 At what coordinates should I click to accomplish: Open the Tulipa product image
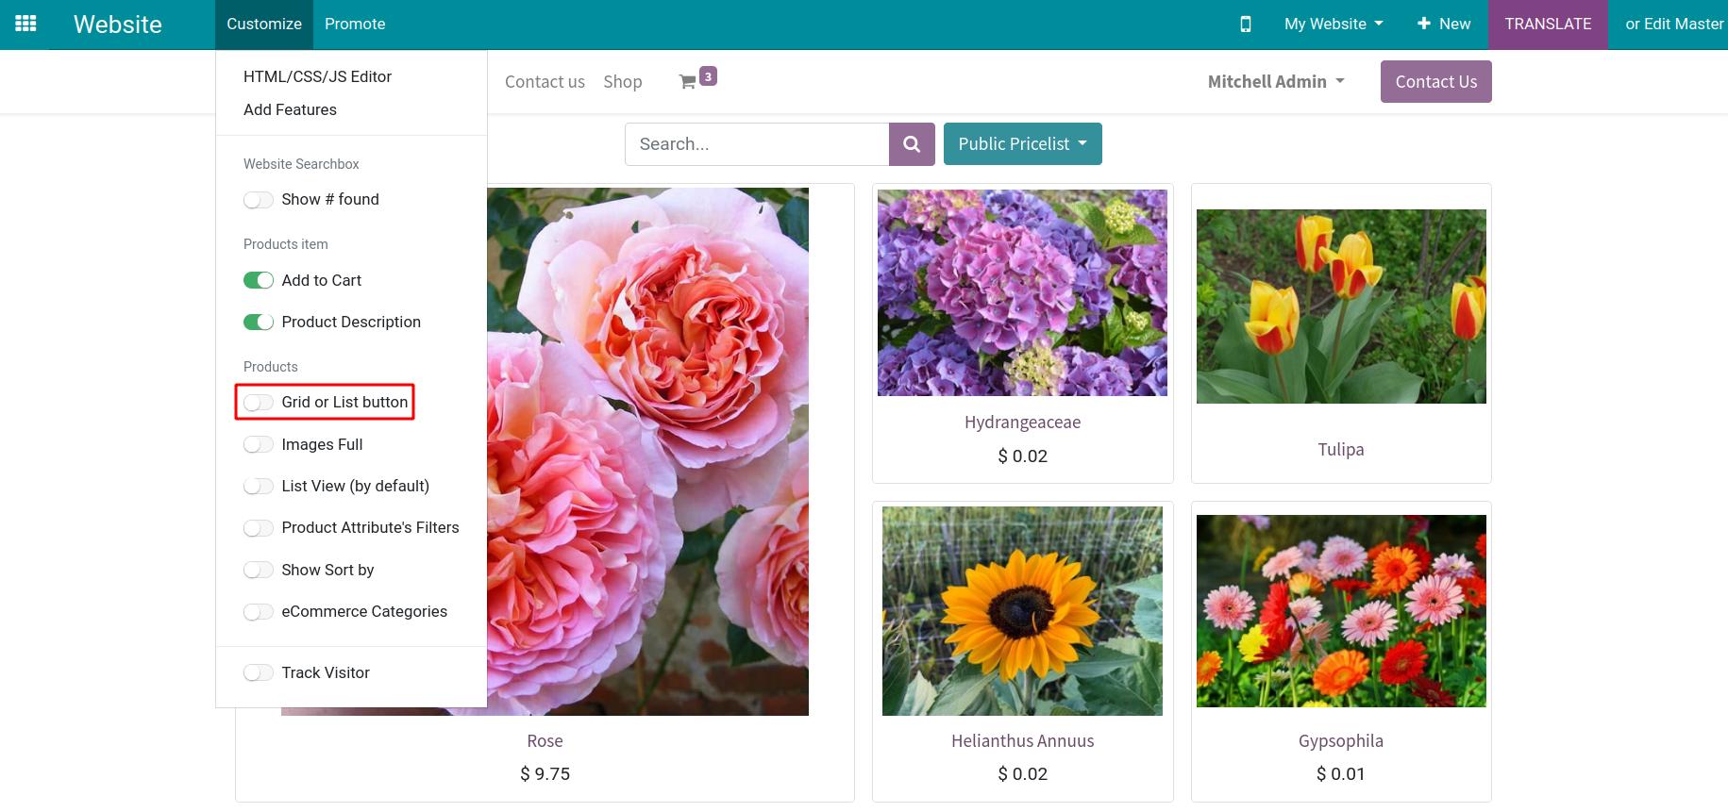[x=1341, y=307]
